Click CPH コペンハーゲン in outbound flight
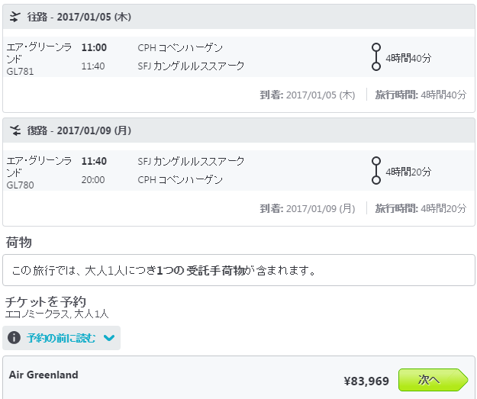The width and height of the screenshot is (477, 399). tap(180, 48)
